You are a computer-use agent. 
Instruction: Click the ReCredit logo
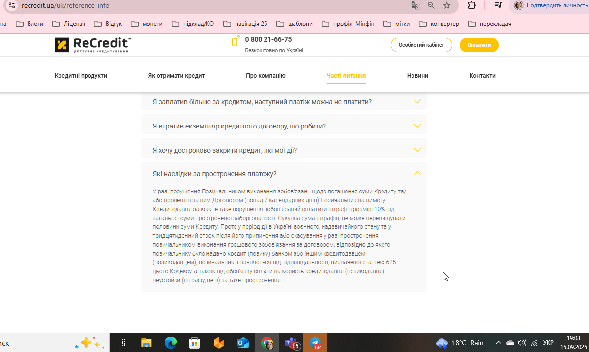(x=92, y=45)
